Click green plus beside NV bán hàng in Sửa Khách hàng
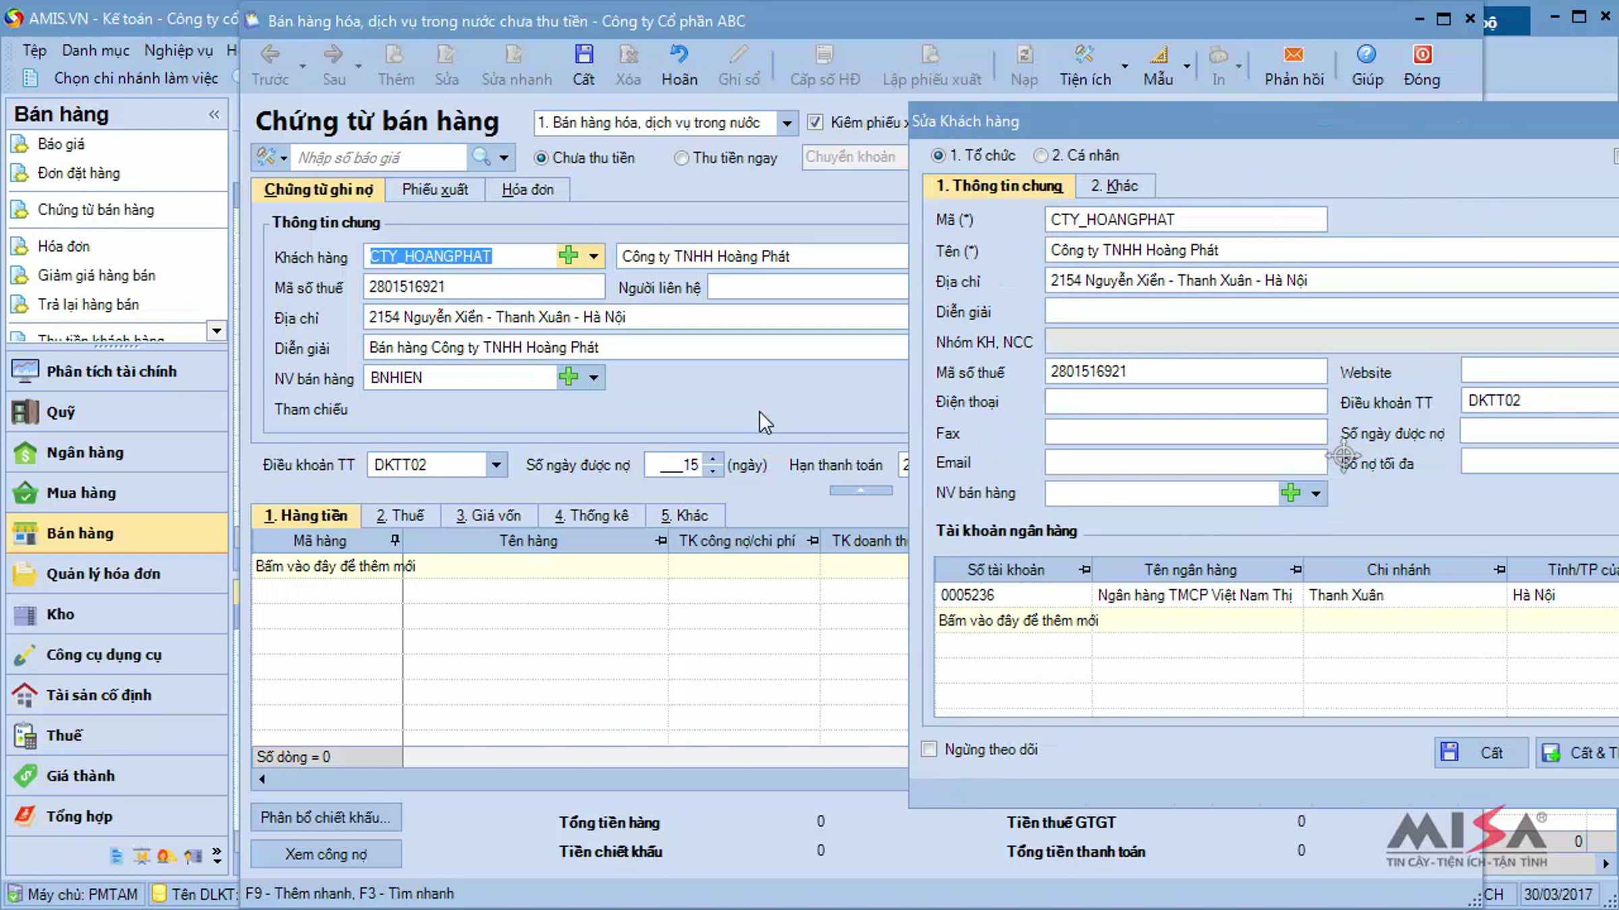Viewport: 1619px width, 910px height. click(x=1290, y=493)
